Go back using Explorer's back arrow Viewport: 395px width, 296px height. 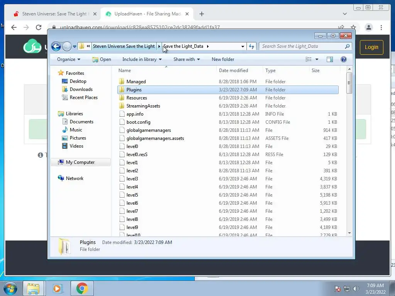tap(56, 46)
